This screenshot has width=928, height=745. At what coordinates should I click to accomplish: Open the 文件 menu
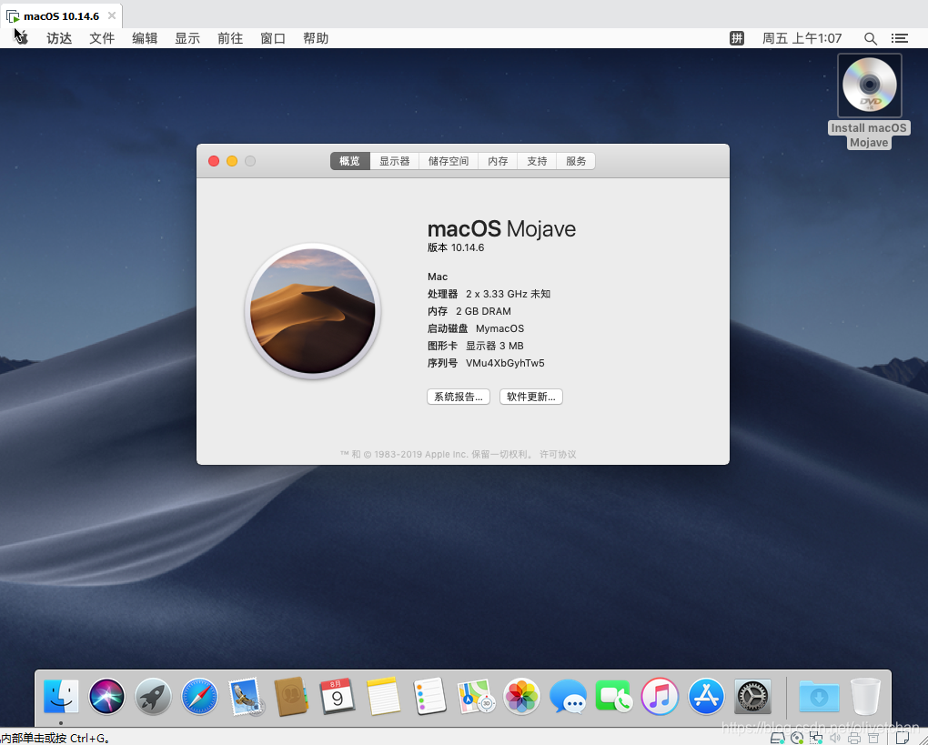(102, 38)
